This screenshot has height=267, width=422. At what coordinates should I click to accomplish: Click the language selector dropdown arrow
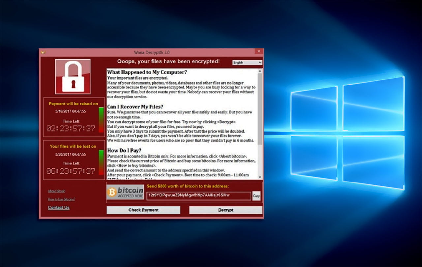260,62
